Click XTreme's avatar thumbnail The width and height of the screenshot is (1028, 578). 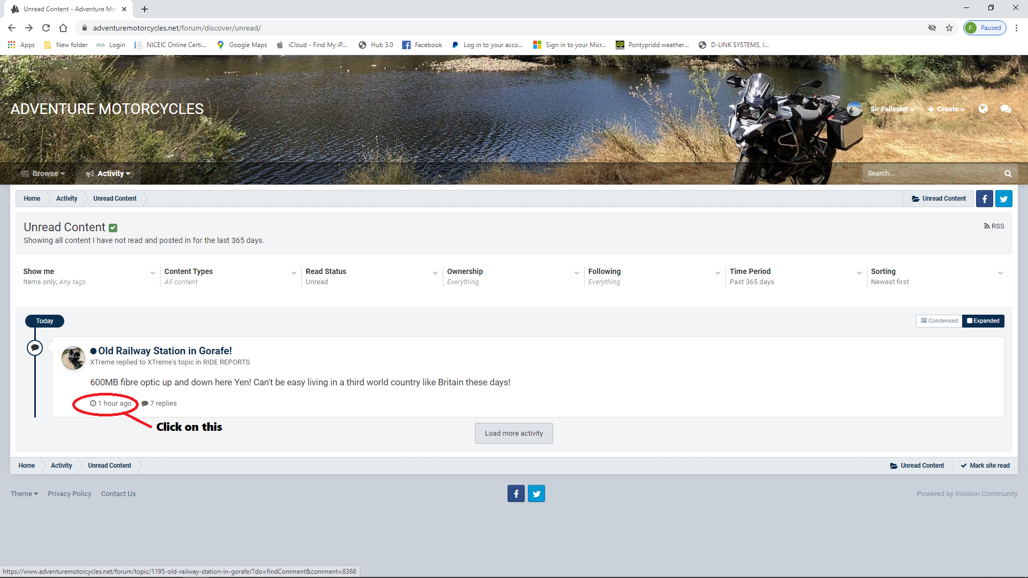tap(73, 358)
